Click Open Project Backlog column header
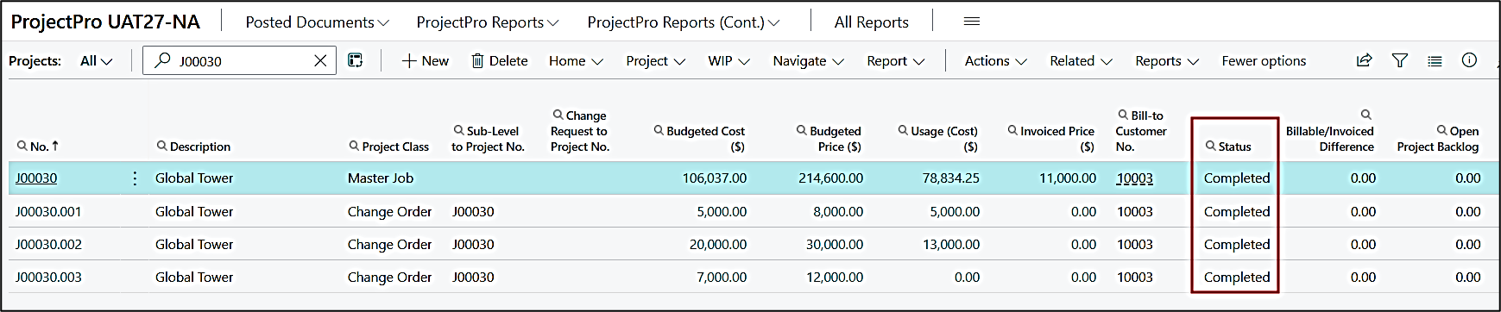 pyautogui.click(x=1438, y=139)
